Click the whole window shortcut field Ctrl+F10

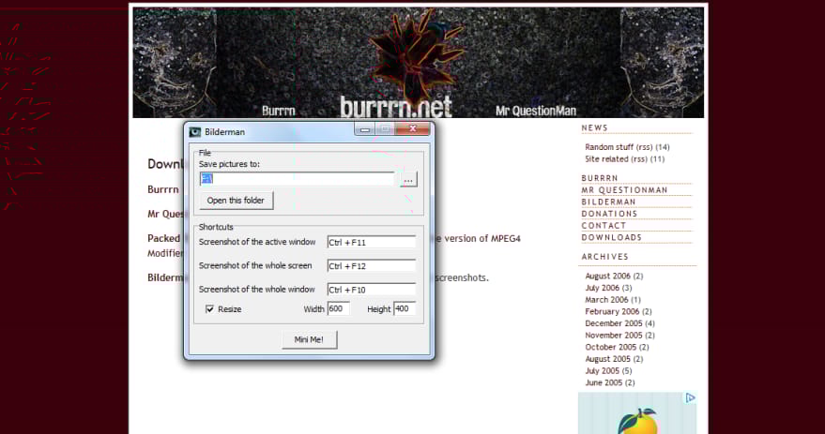(x=371, y=290)
